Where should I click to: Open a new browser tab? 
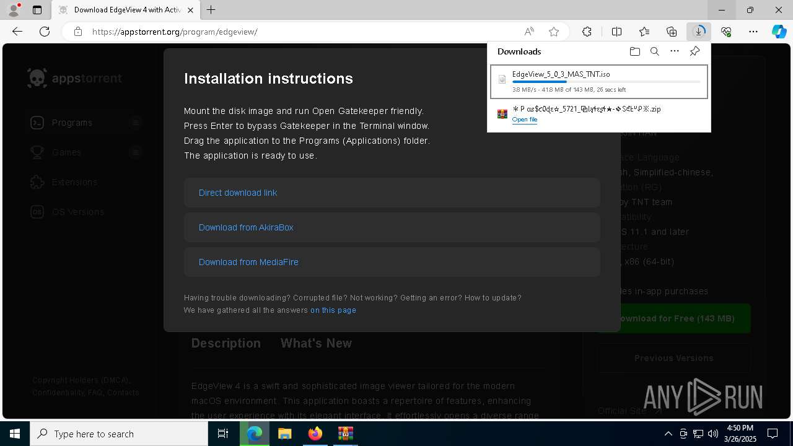point(211,10)
